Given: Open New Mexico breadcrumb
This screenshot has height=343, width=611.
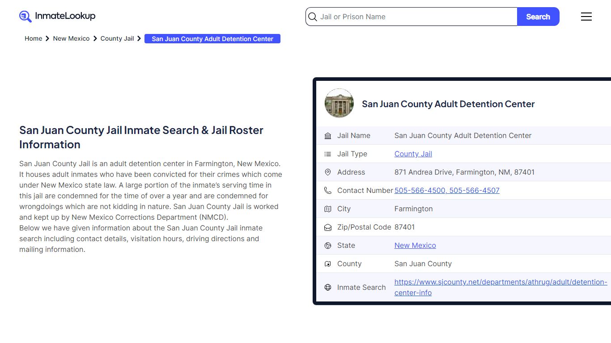Looking at the screenshot, I should (x=71, y=38).
